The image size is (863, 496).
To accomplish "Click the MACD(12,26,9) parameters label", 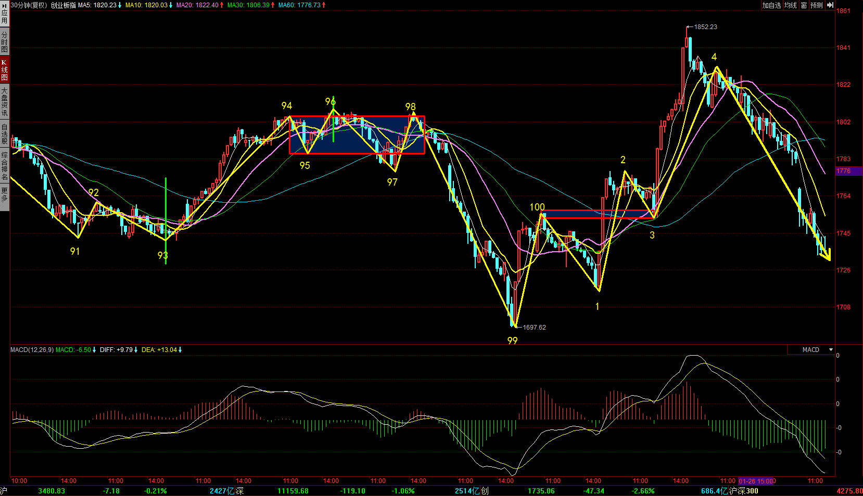I will coord(32,350).
